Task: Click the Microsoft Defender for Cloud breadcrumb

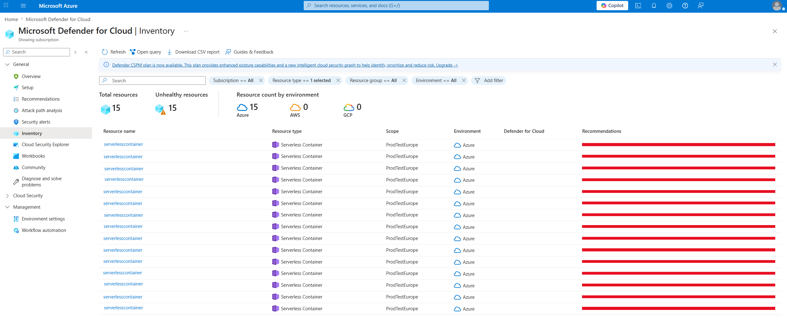Action: 58,19
